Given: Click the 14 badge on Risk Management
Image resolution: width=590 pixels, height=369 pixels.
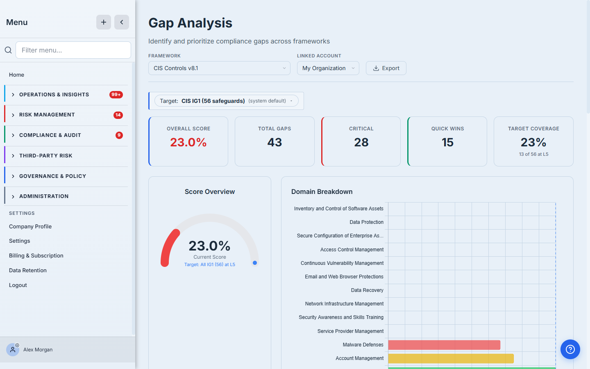Looking at the screenshot, I should tap(118, 115).
